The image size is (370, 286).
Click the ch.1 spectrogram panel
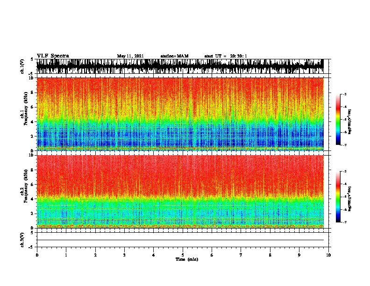[x=180, y=114]
